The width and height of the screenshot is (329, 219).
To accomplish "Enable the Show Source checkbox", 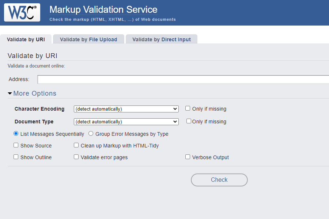I will [x=16, y=145].
